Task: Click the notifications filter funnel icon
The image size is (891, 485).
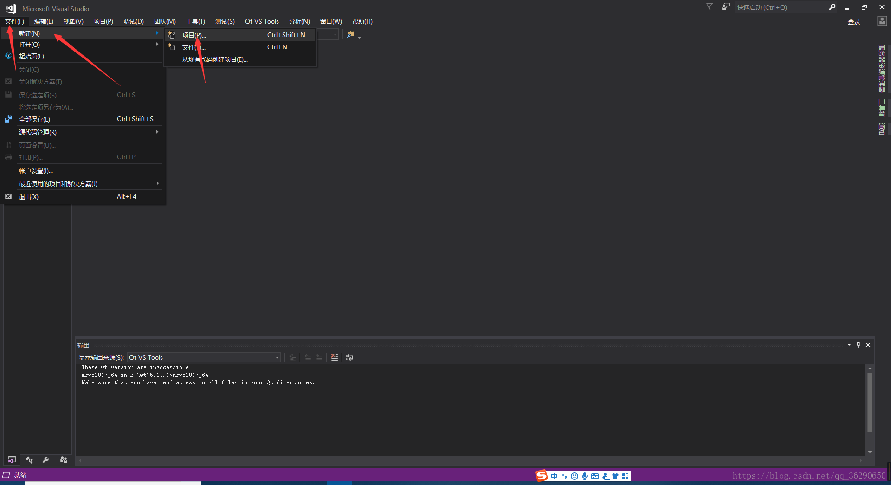Action: 710,7
